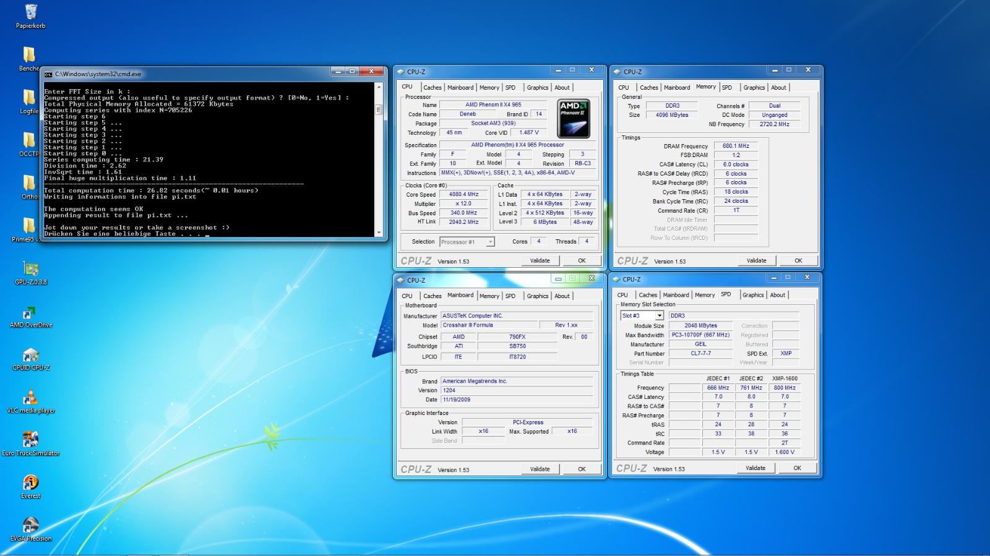Click CPU-Z title icon in Memory window

[x=618, y=72]
